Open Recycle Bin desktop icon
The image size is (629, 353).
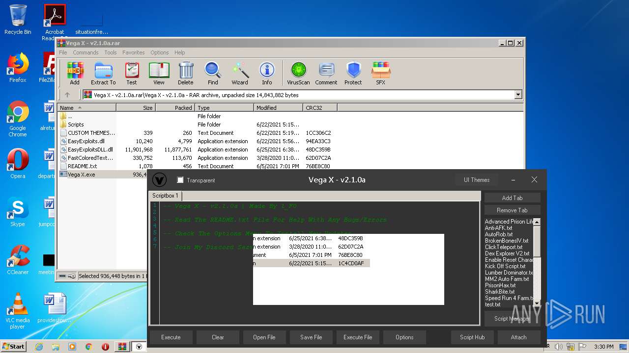[18, 20]
